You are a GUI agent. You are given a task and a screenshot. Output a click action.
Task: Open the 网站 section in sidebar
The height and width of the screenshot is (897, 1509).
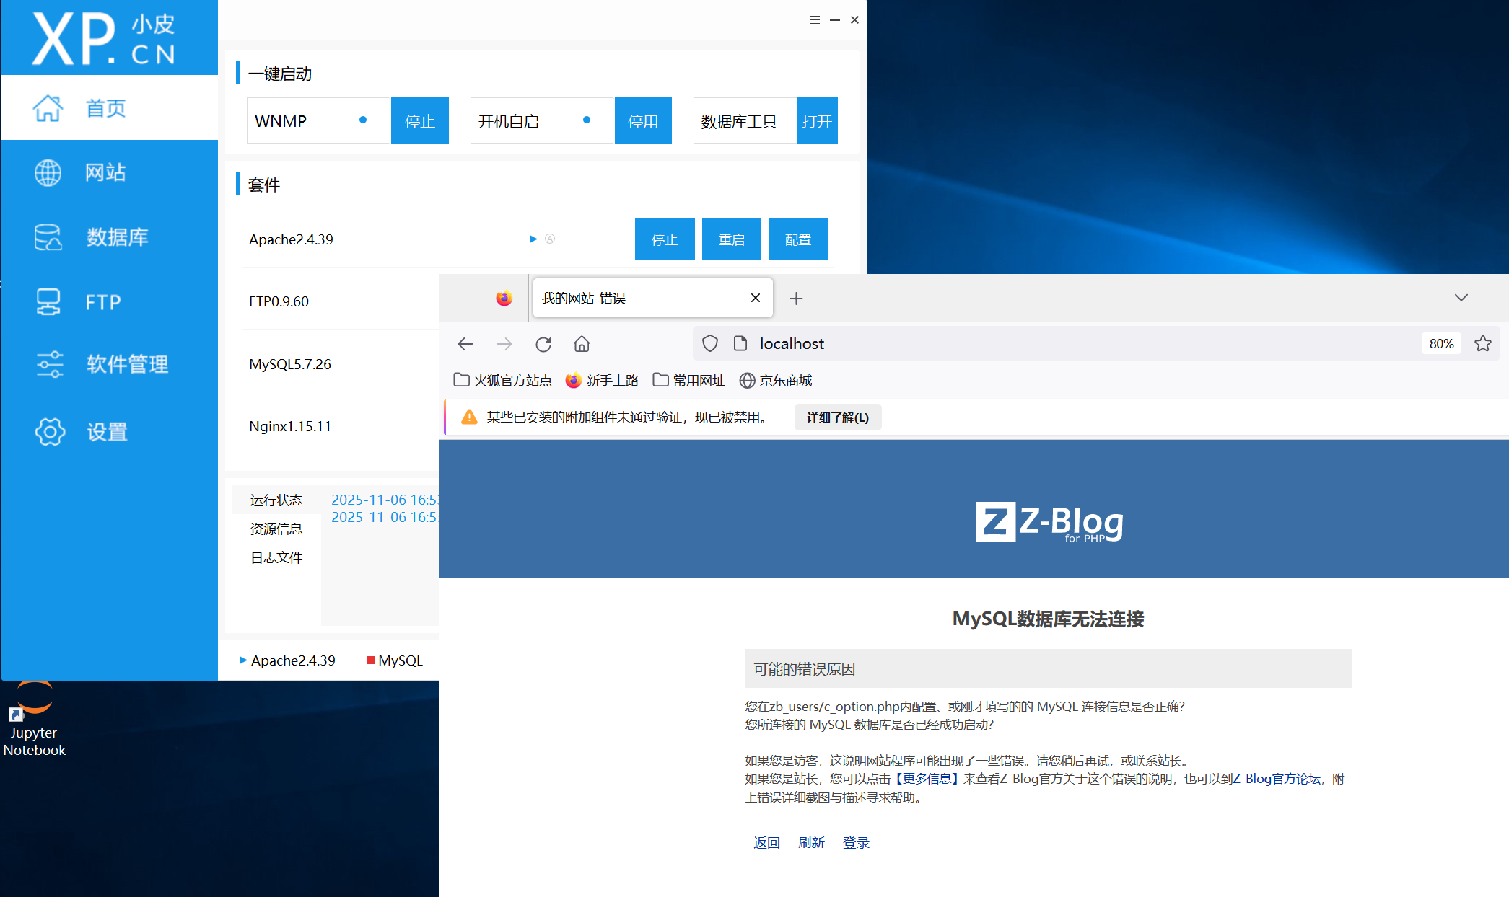105,172
